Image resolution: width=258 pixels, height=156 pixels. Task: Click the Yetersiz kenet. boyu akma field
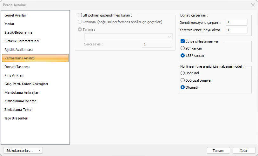coord(236,30)
